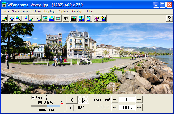The image size is (174, 114).
Task: Click icon with arrow pointing to upper-left picture
Action: point(19,19)
